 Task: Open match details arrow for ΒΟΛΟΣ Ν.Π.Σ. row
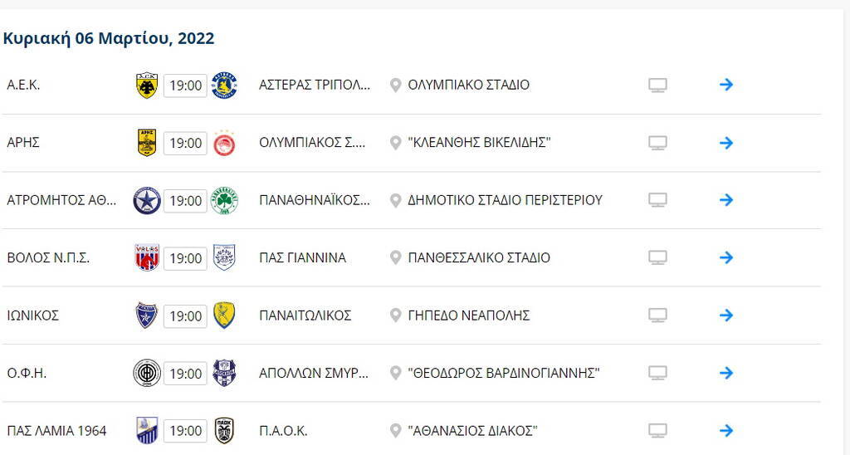[726, 257]
